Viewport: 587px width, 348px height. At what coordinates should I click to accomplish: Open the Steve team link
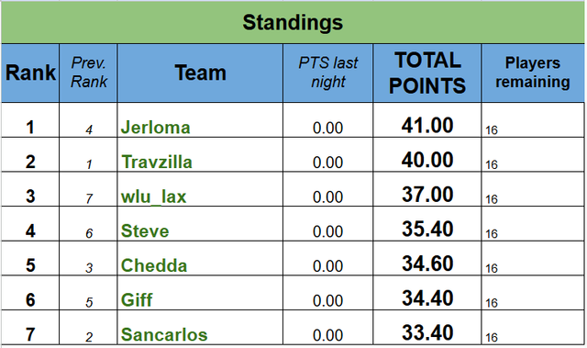[x=145, y=230]
